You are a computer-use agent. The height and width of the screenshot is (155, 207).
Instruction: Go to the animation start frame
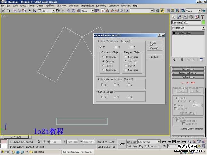pyautogui.click(x=164, y=142)
